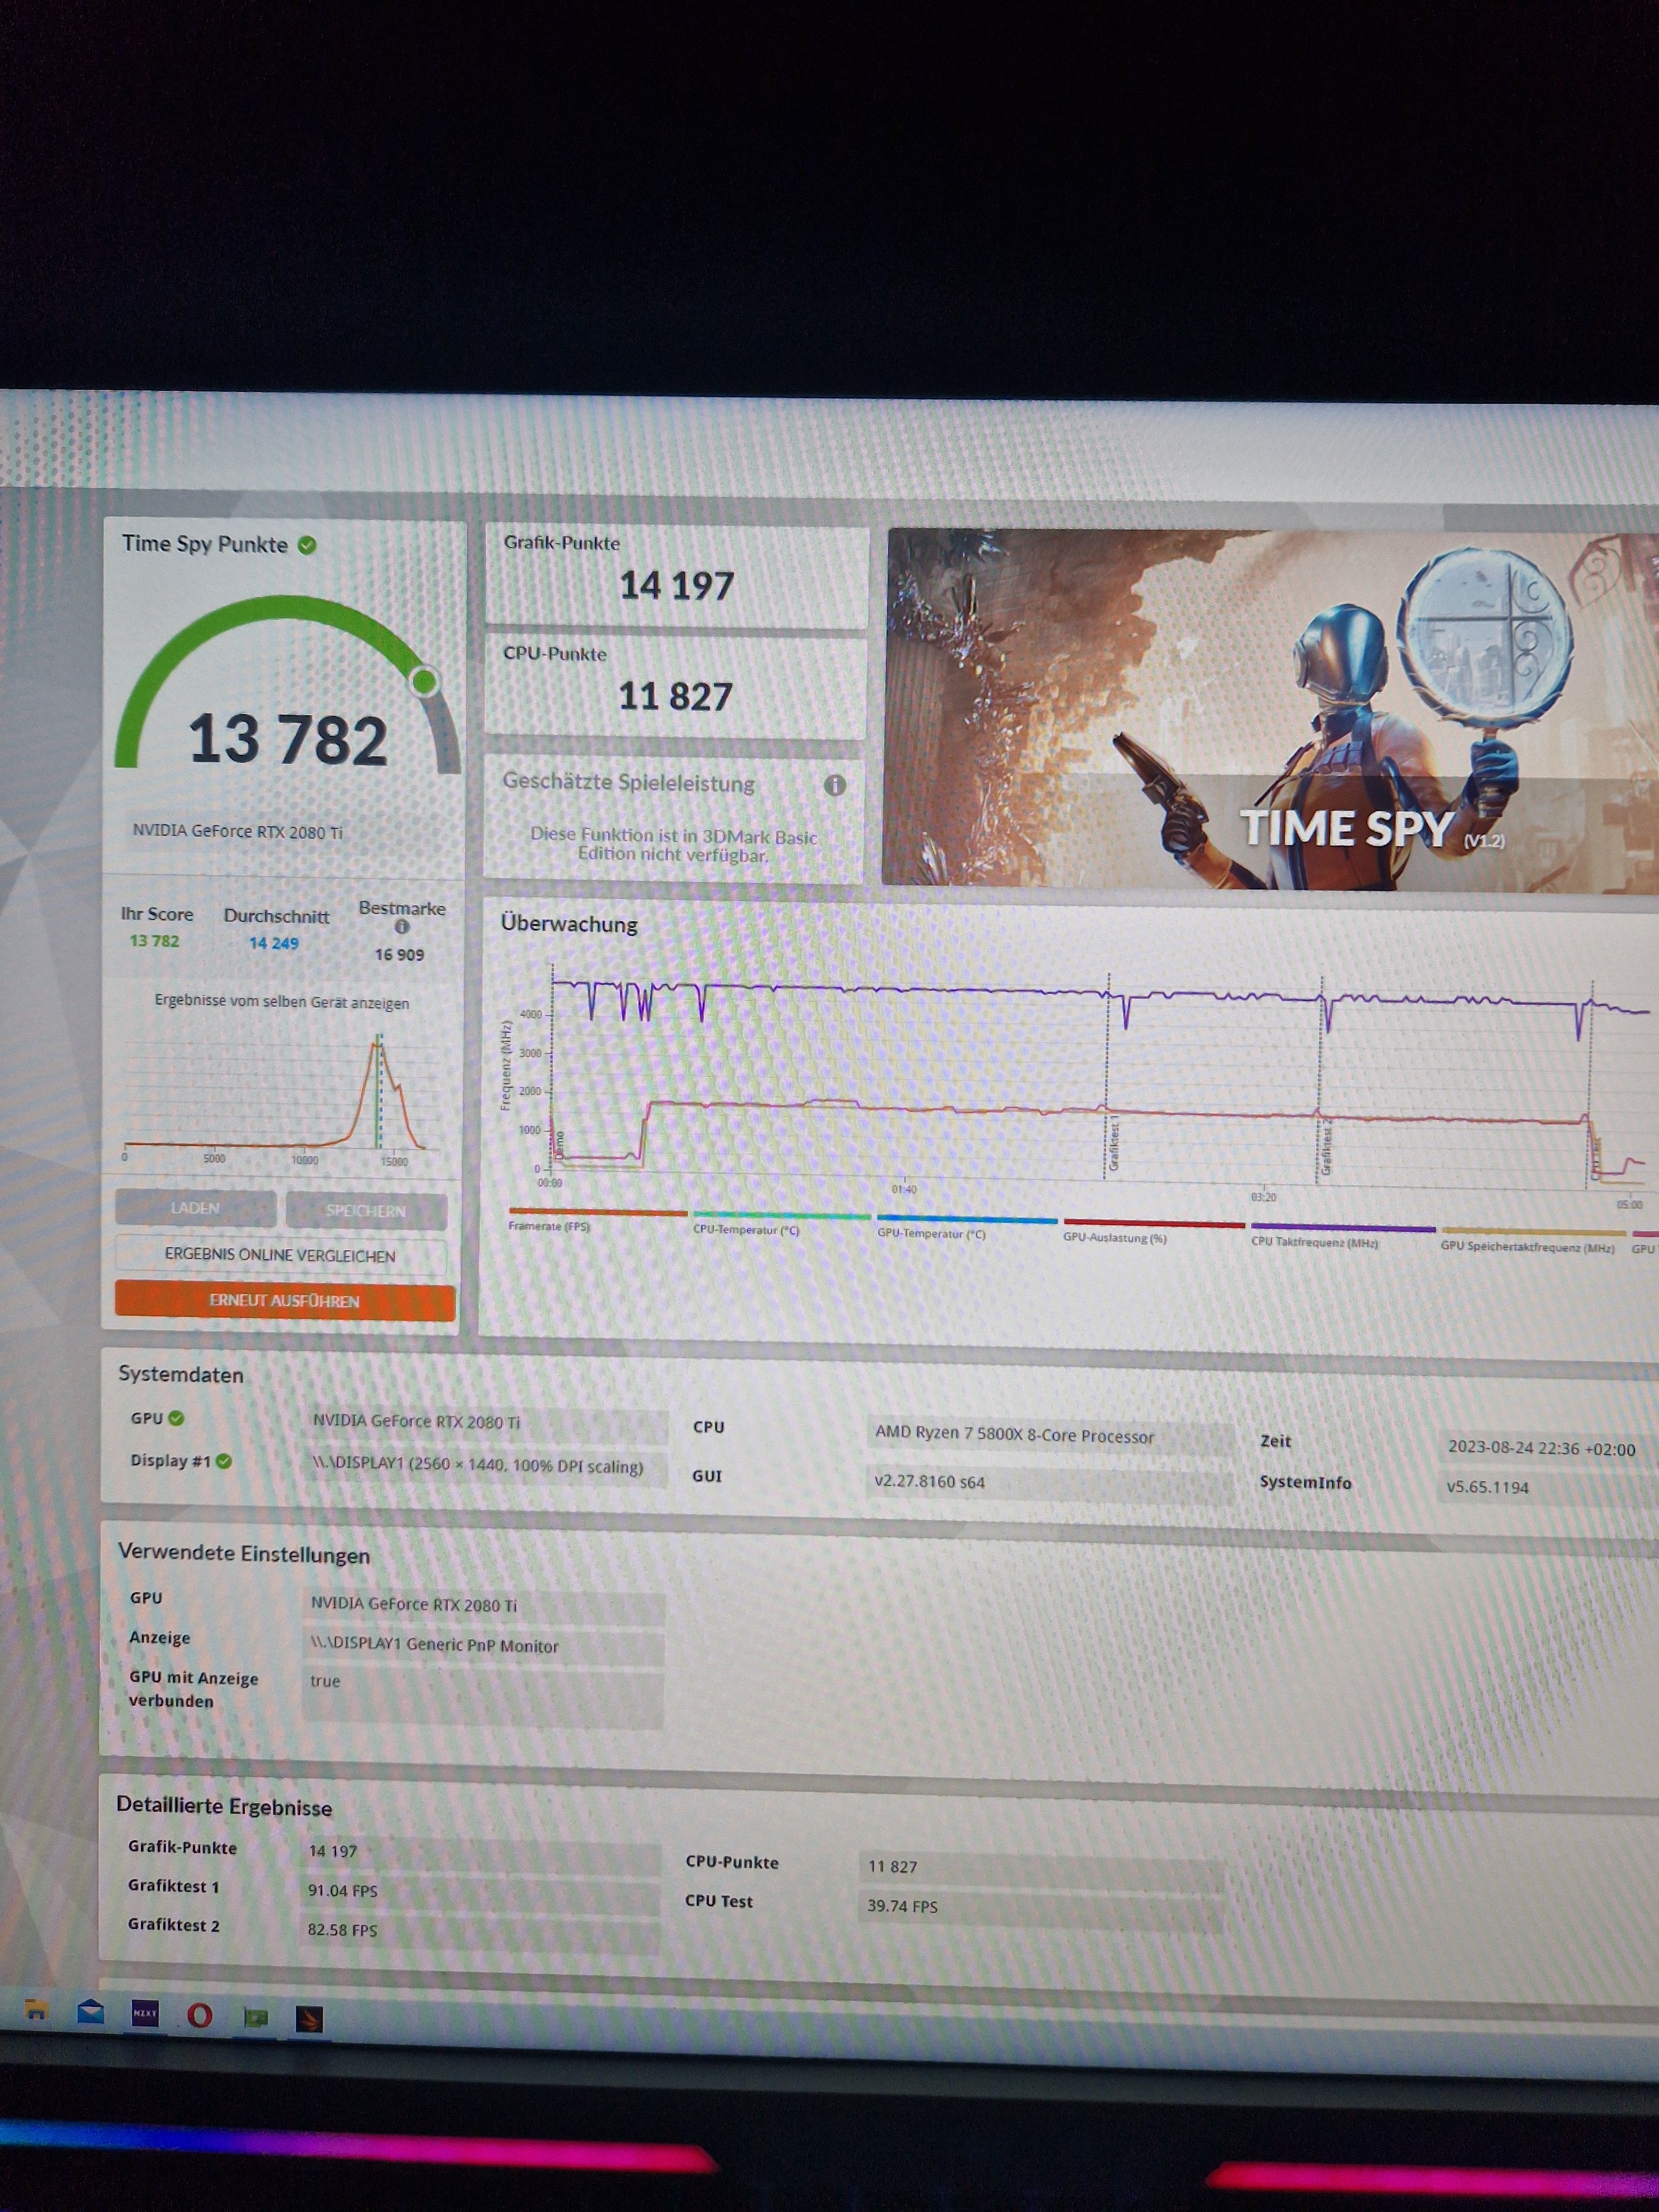Click ERGEBNIS ONLINE VERGLEICHEN button
The width and height of the screenshot is (1659, 2212).
pyautogui.click(x=280, y=1255)
